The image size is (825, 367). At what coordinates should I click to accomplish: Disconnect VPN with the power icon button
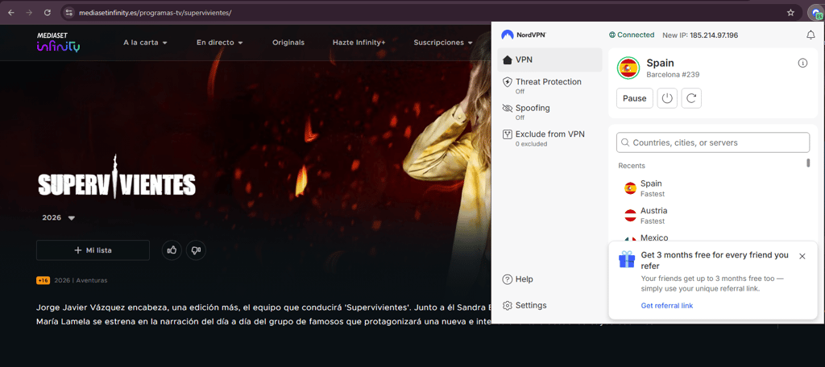667,98
